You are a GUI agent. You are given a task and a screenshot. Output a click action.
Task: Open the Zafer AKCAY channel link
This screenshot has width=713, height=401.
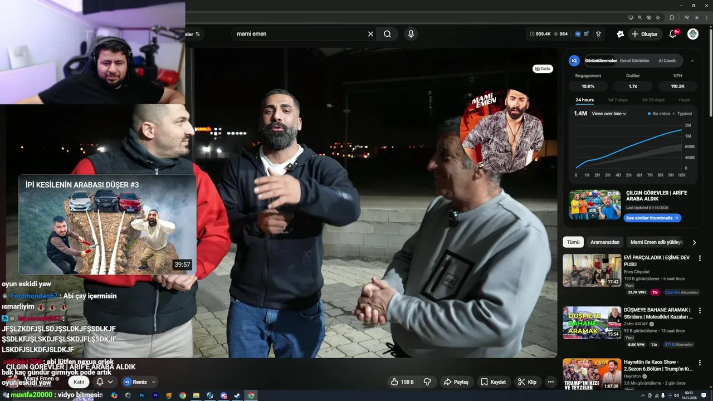click(637, 324)
